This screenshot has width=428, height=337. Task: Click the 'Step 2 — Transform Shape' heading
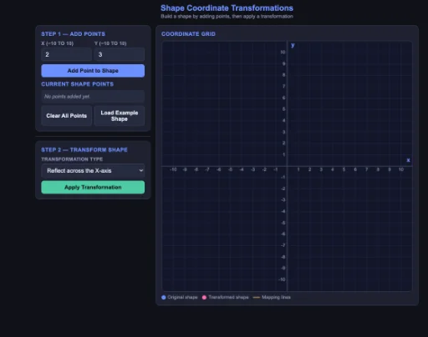(x=84, y=150)
